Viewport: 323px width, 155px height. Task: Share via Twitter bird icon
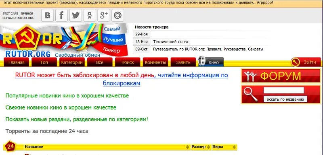click(x=76, y=15)
